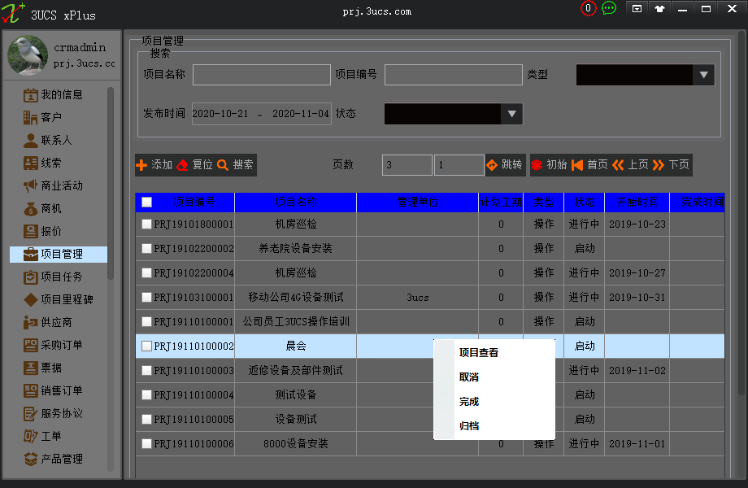Expand the 类型 dropdown
The image size is (748, 488).
tap(703, 75)
